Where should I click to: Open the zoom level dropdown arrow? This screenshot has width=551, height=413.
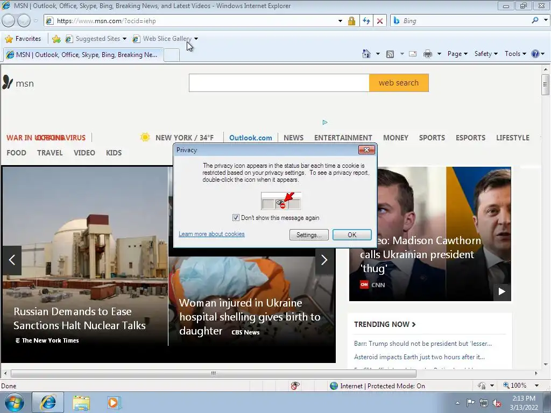pyautogui.click(x=536, y=386)
